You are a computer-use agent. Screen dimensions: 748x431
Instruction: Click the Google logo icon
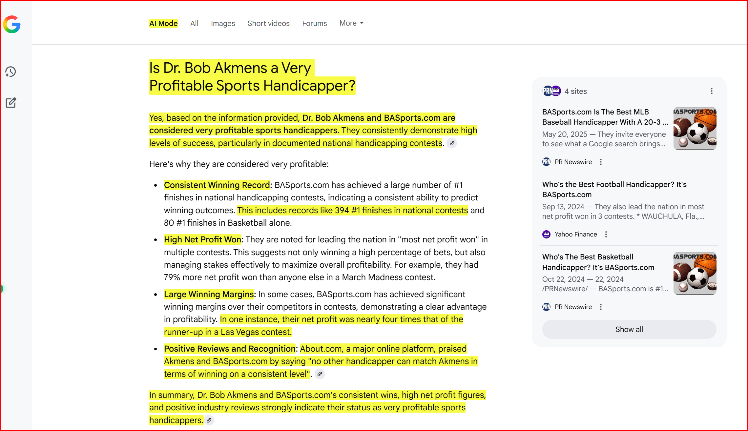[12, 24]
